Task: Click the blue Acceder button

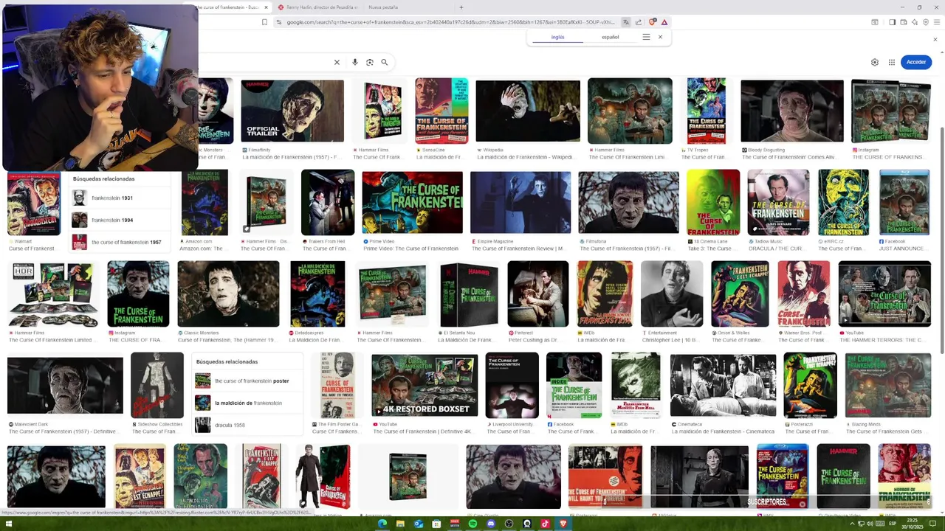Action: click(x=916, y=62)
